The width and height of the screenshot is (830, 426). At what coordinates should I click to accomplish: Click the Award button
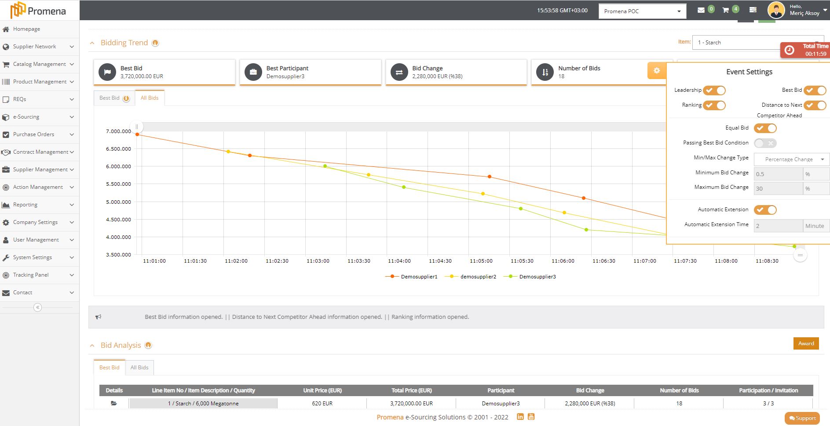tap(806, 343)
